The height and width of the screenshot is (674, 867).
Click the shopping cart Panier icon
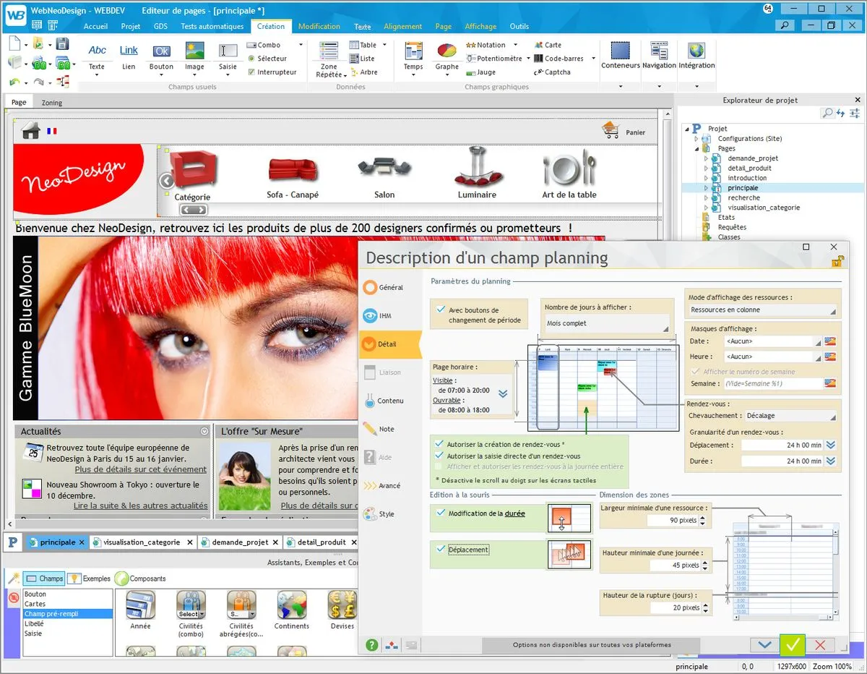(x=611, y=131)
